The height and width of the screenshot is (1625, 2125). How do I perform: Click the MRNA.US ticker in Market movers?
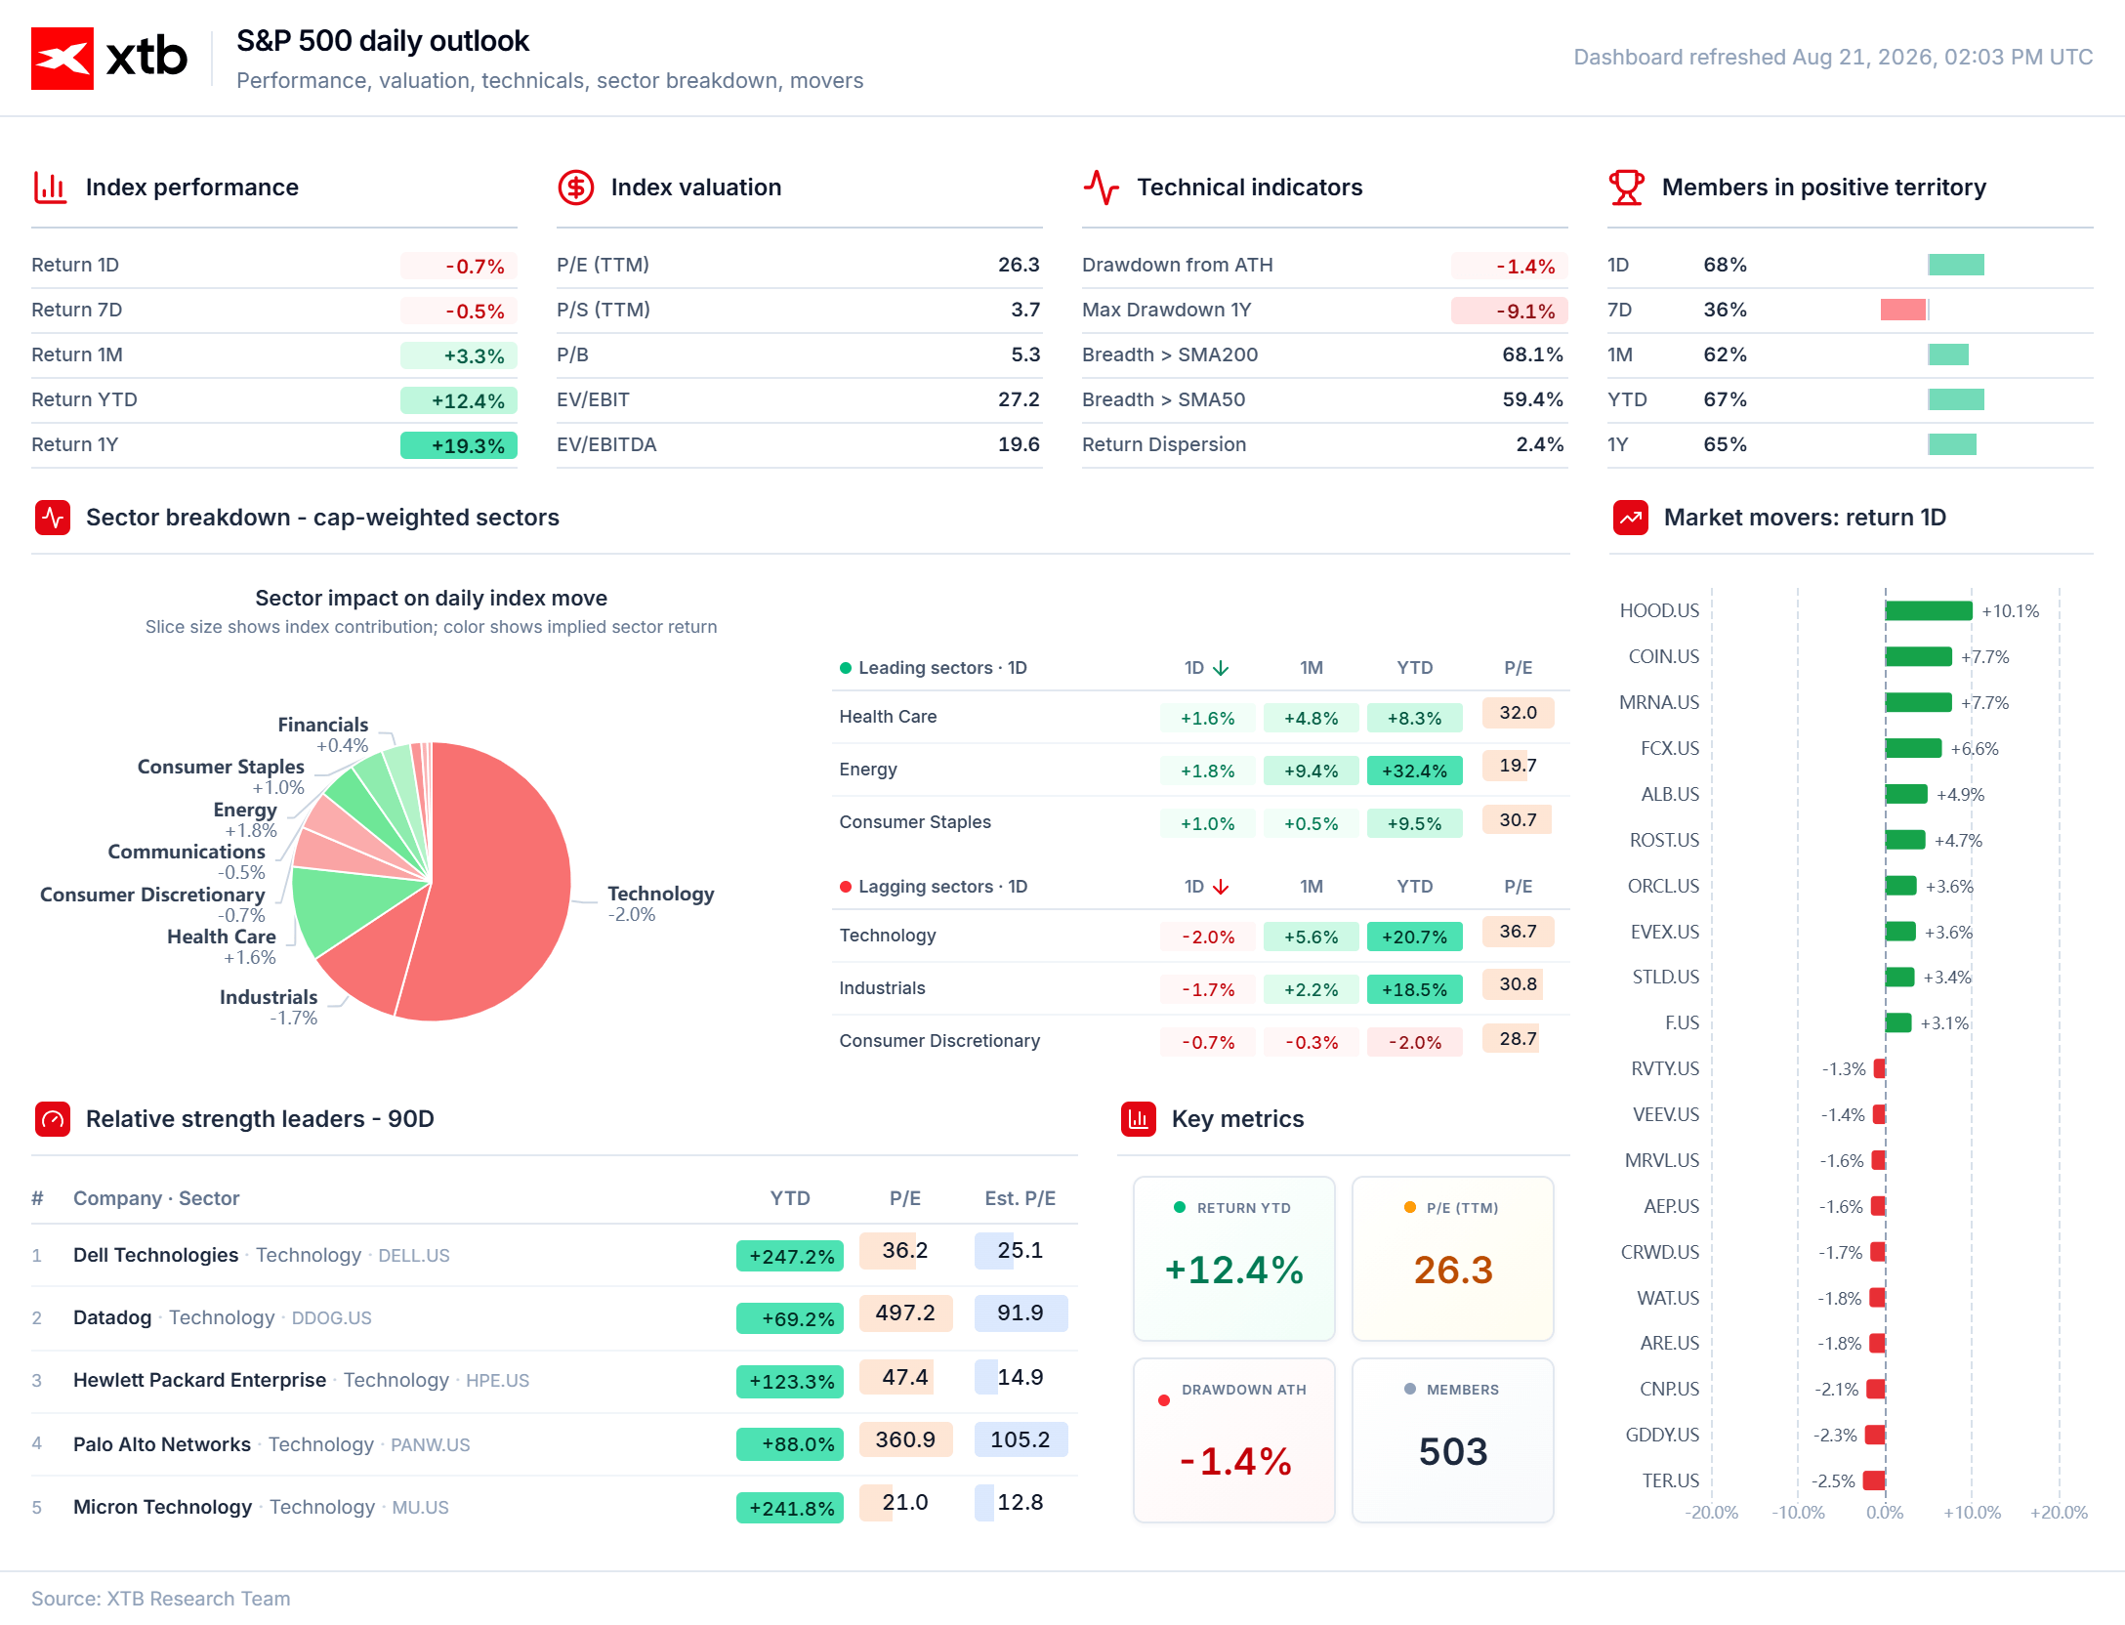pos(1659,702)
